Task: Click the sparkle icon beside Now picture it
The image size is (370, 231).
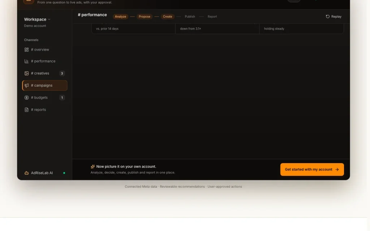Action: tap(93, 167)
